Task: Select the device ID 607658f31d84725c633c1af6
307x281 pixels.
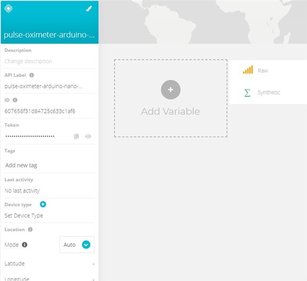Action: click(x=40, y=111)
